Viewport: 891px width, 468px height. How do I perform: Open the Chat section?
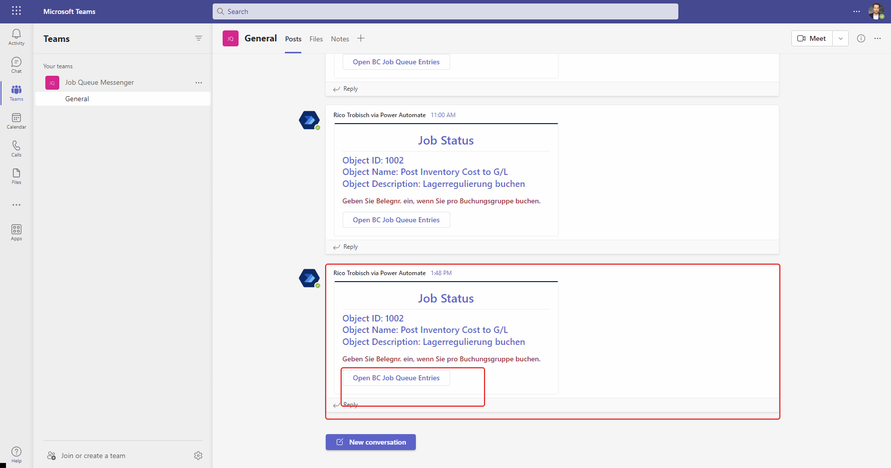click(x=16, y=65)
